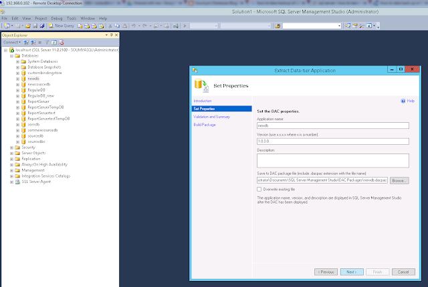Click the New Query toolbar button

[62, 26]
